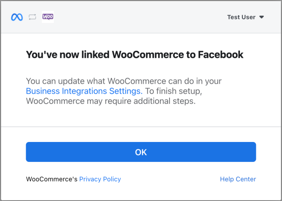
Task: Click the two-way arrows link icon
Action: click(32, 17)
